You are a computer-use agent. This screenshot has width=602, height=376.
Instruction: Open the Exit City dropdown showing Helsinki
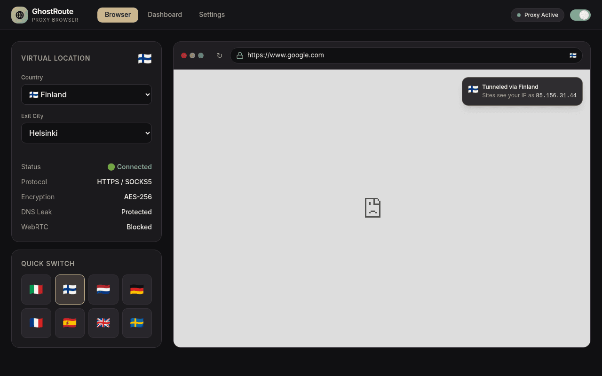[87, 133]
